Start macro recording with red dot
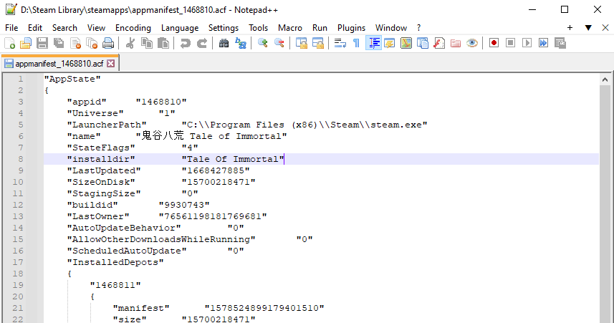Screen dimensions: 614x323 point(494,43)
